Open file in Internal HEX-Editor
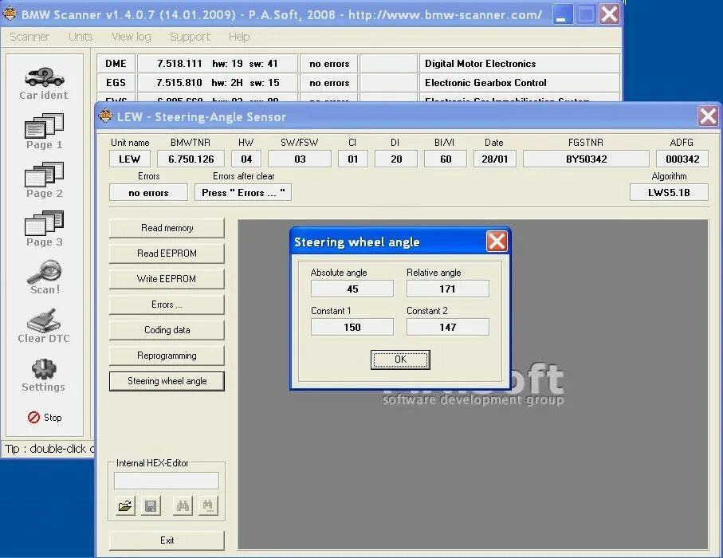Screen dimensions: 723x558 pos(125,506)
